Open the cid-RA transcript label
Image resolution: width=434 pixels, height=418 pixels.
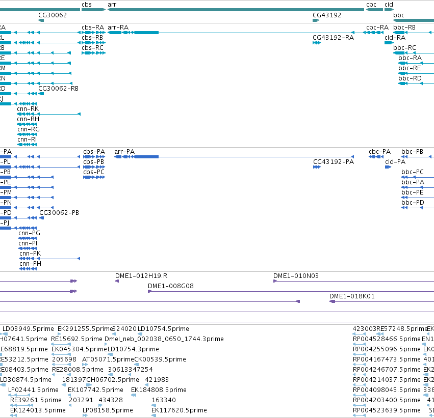395,38
